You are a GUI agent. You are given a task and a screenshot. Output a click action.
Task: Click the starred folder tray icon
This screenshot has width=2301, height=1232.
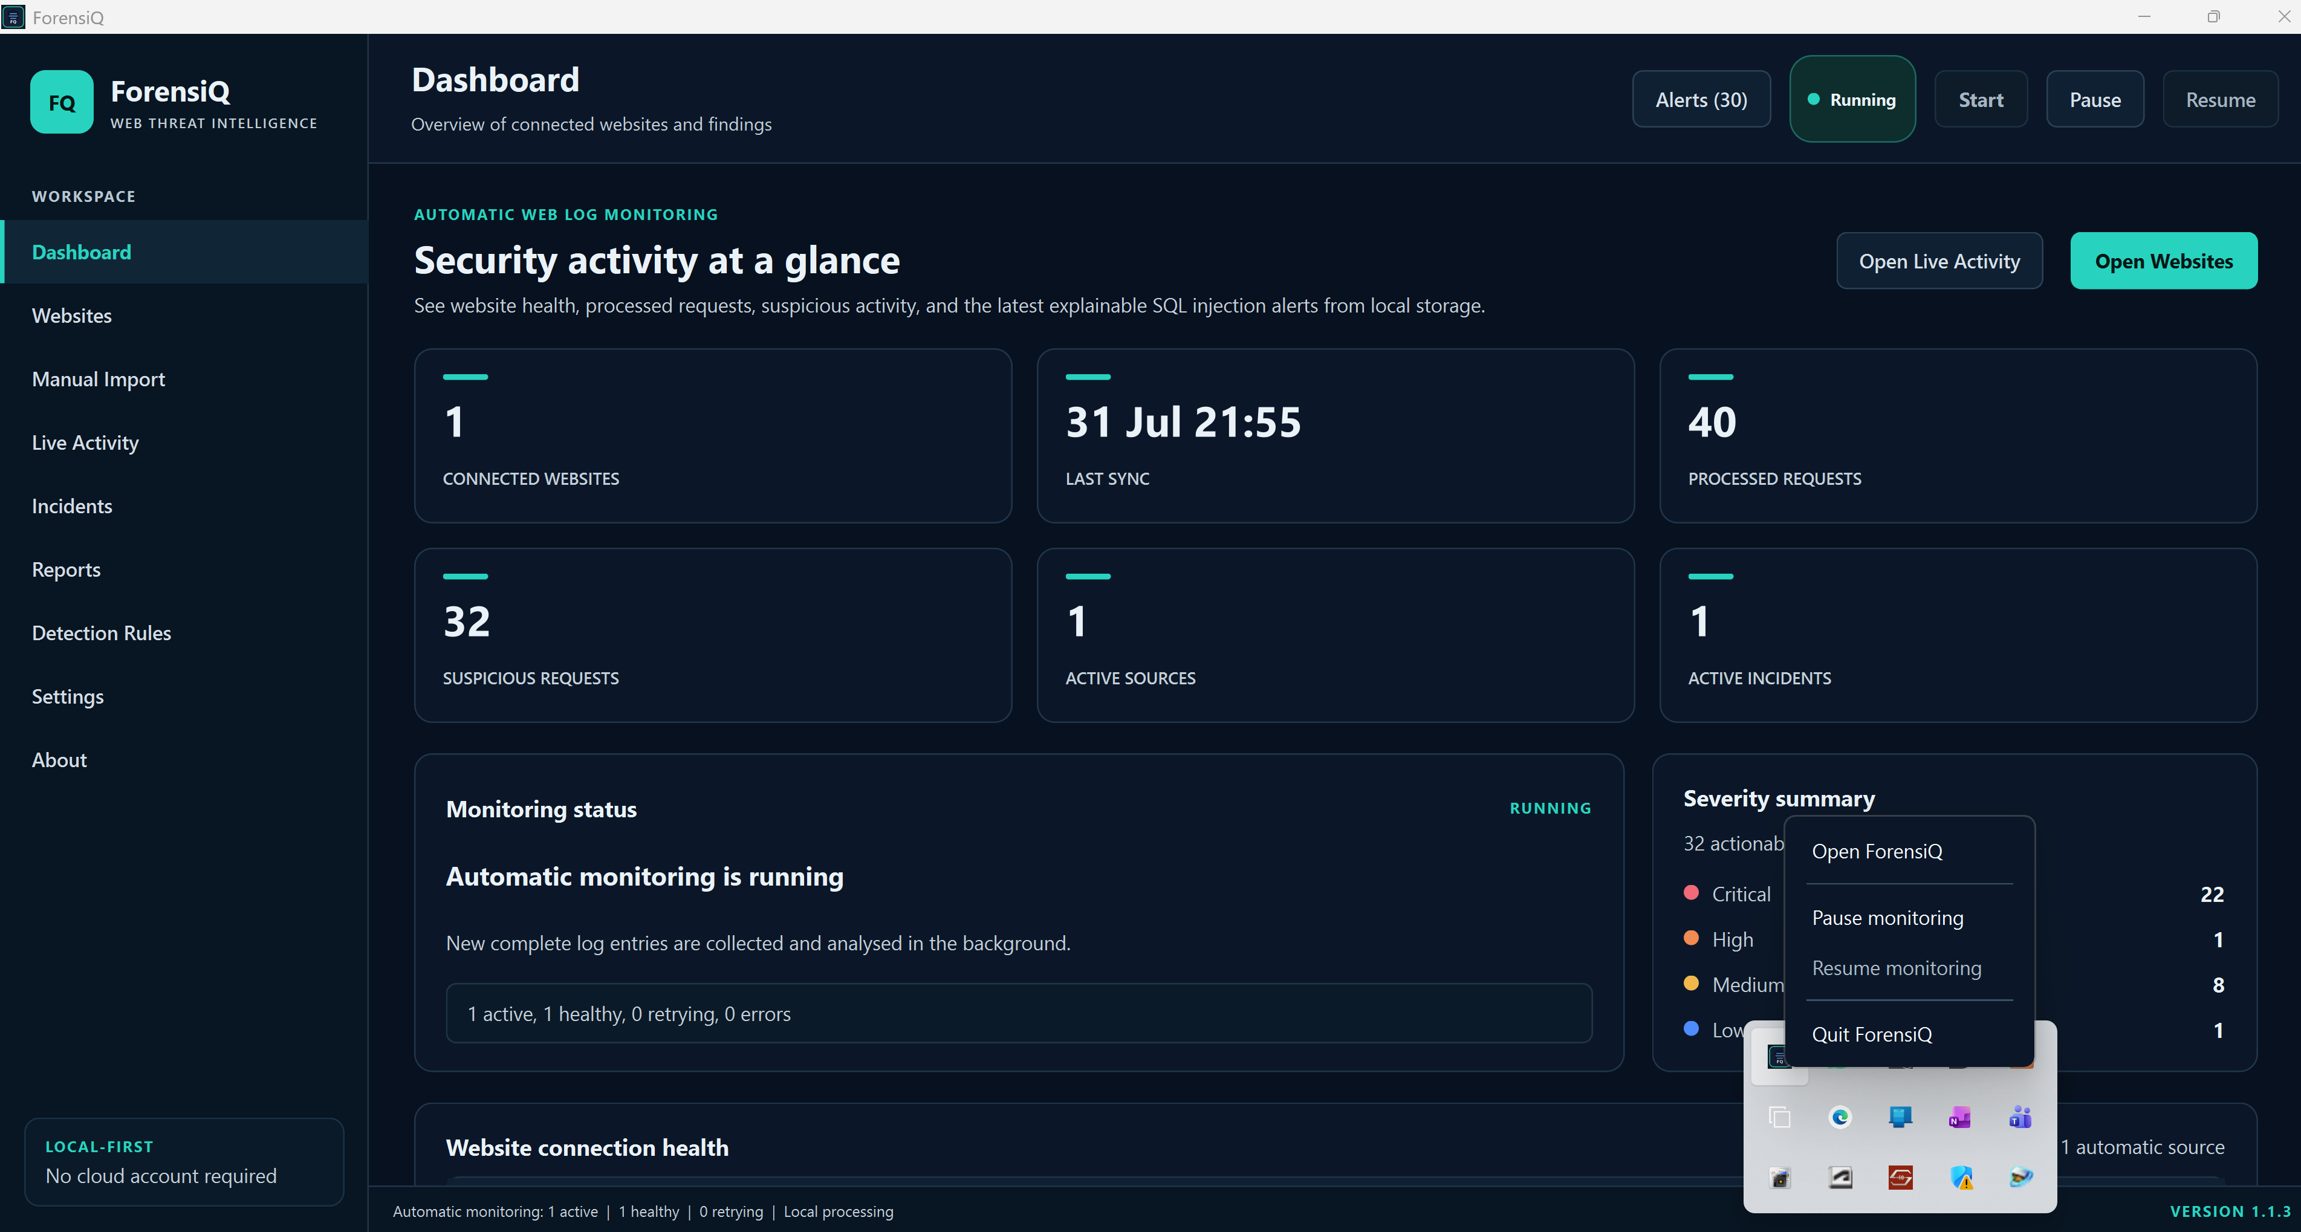point(1779,1178)
